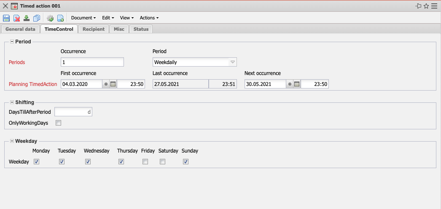Click the delete document icon with red X
This screenshot has width=441, height=209.
(17, 18)
